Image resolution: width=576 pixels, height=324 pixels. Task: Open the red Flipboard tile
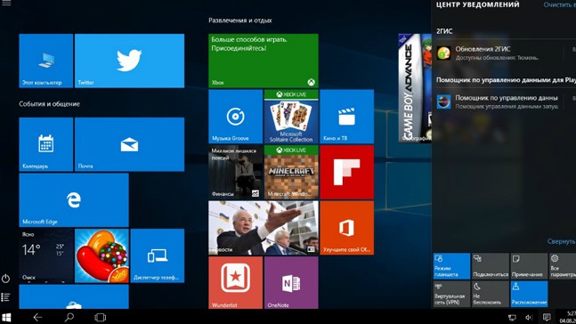pos(347,173)
